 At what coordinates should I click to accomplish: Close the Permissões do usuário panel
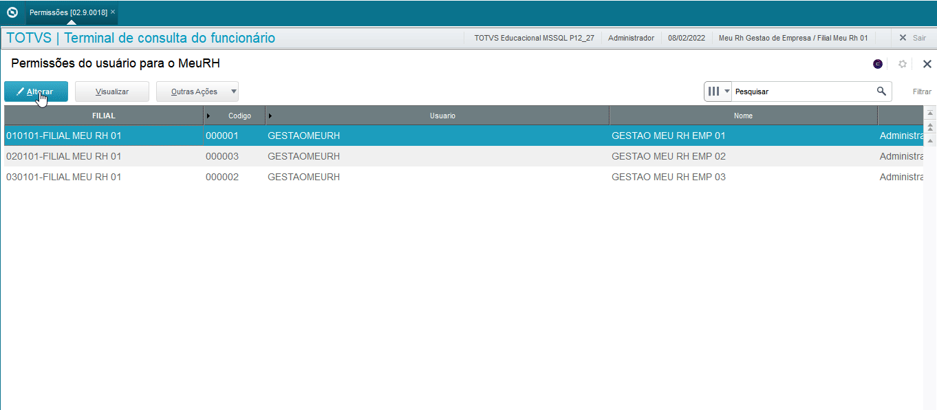pos(927,64)
